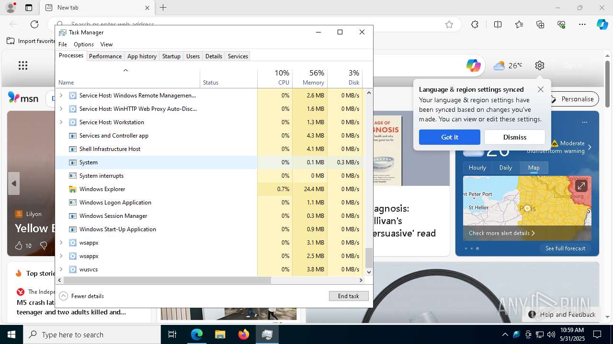Open Edge profile avatar icon

10,8
